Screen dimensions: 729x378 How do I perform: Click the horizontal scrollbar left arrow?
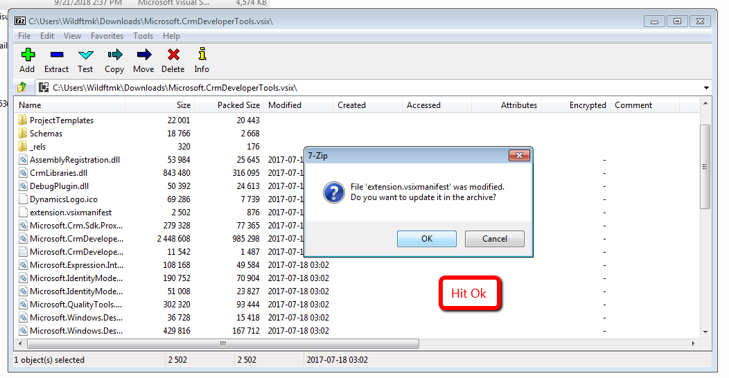click(x=20, y=343)
